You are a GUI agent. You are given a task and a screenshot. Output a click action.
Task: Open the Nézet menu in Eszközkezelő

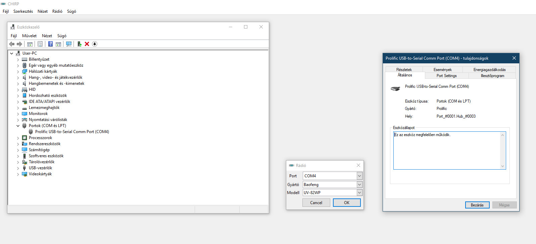coord(47,36)
